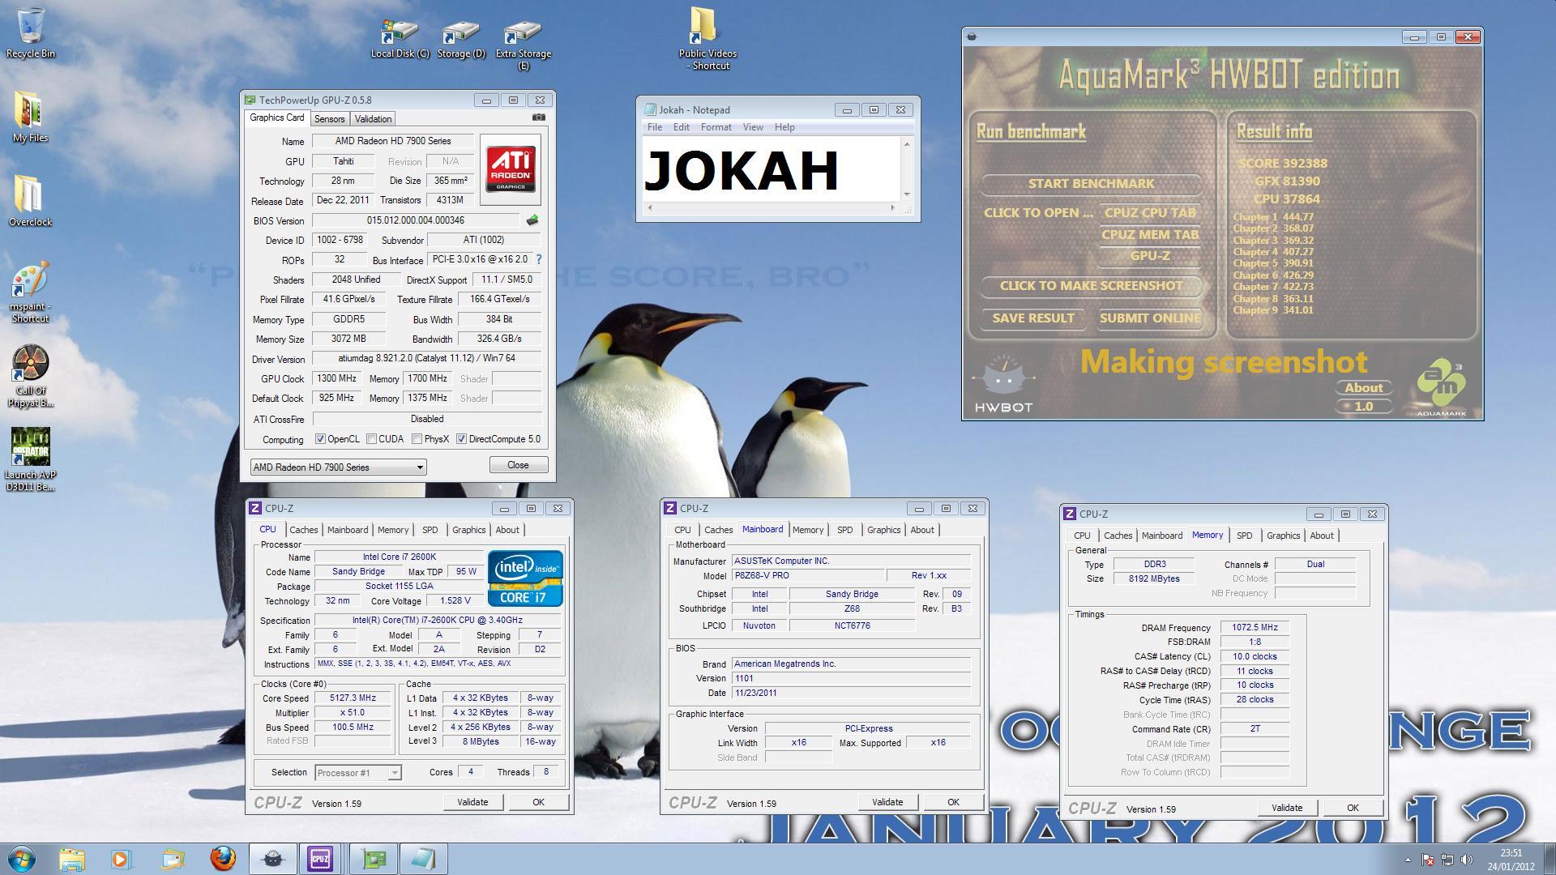
Task: Click the BIOS Version field in GPU-Z
Action: point(416,220)
